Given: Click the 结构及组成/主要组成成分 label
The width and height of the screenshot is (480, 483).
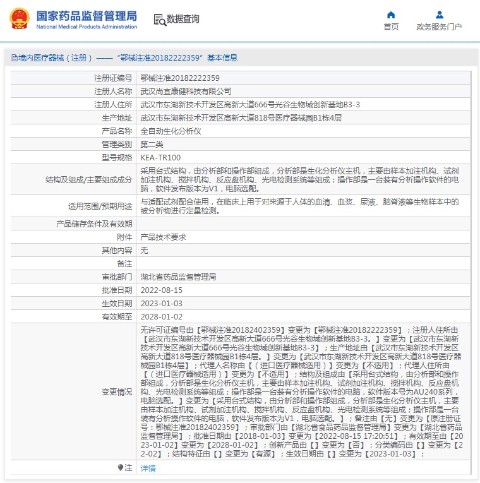Looking at the screenshot, I should pos(88,179).
